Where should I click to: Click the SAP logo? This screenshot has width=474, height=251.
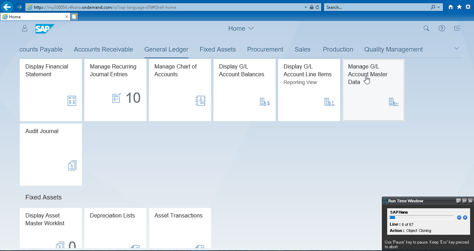[45, 29]
